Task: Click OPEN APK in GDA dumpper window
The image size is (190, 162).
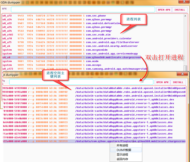Action: pos(164,10)
